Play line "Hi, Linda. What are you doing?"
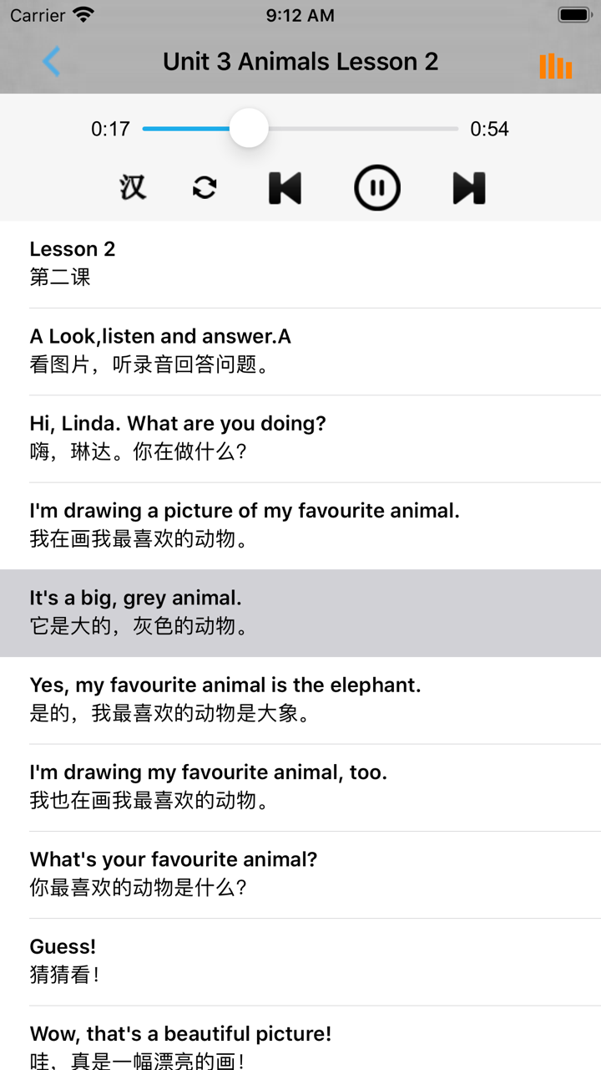601x1070 pixels. click(300, 438)
